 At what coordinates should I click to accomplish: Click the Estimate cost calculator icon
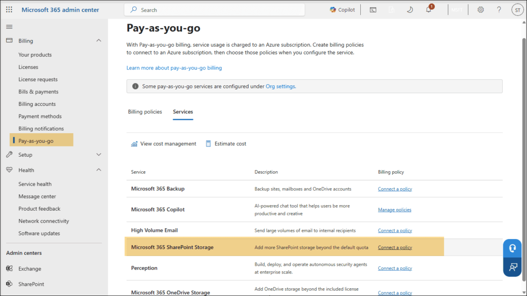click(x=208, y=144)
